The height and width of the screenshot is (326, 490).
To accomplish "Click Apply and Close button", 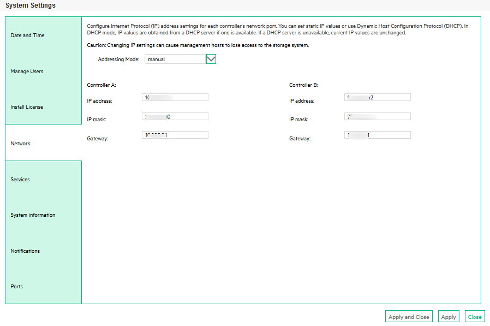I will (x=409, y=317).
